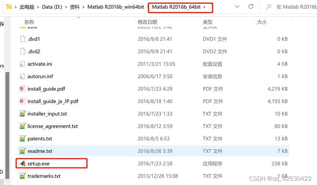Click the date 2016/7/23 2:58 of setup.exe
The width and height of the screenshot is (317, 185).
(x=155, y=163)
